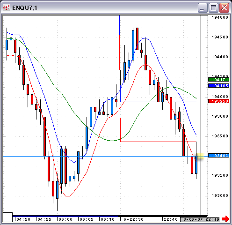Viewport: 232px width, 225px height.
Task: Maximize the ENQU7.1 chart window
Action: point(213,7)
